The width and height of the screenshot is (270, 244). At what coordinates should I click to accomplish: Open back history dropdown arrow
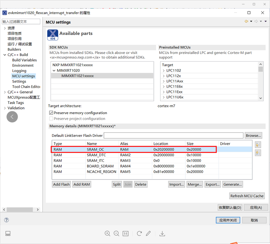click(x=251, y=21)
